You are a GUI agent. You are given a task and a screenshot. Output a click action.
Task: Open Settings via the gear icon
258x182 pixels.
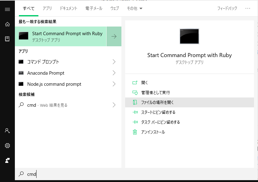pyautogui.click(x=7, y=146)
